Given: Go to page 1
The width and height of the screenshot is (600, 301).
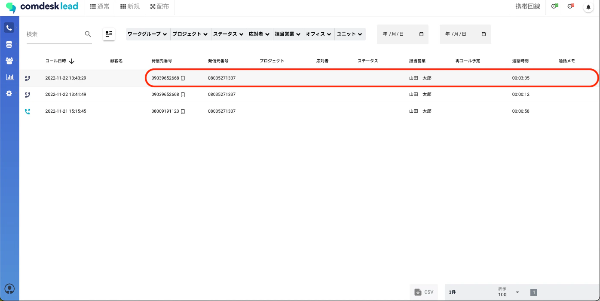Looking at the screenshot, I should (x=533, y=292).
